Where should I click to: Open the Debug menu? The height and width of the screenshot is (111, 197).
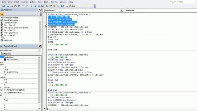pos(33,2)
